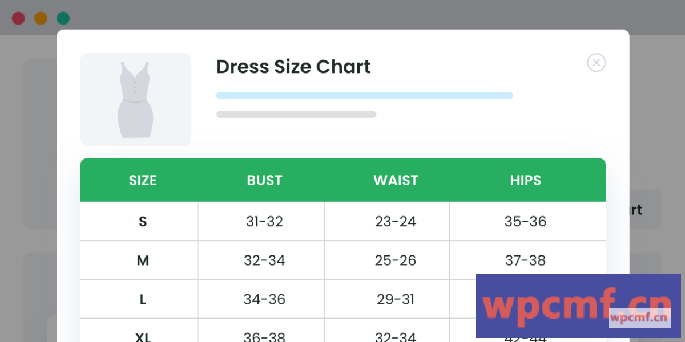The image size is (685, 342).
Task: Click the 23-24 waist measurement cell
Action: 396,221
